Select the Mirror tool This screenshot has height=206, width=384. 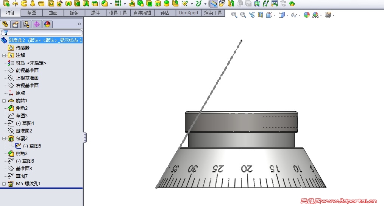(175, 3)
